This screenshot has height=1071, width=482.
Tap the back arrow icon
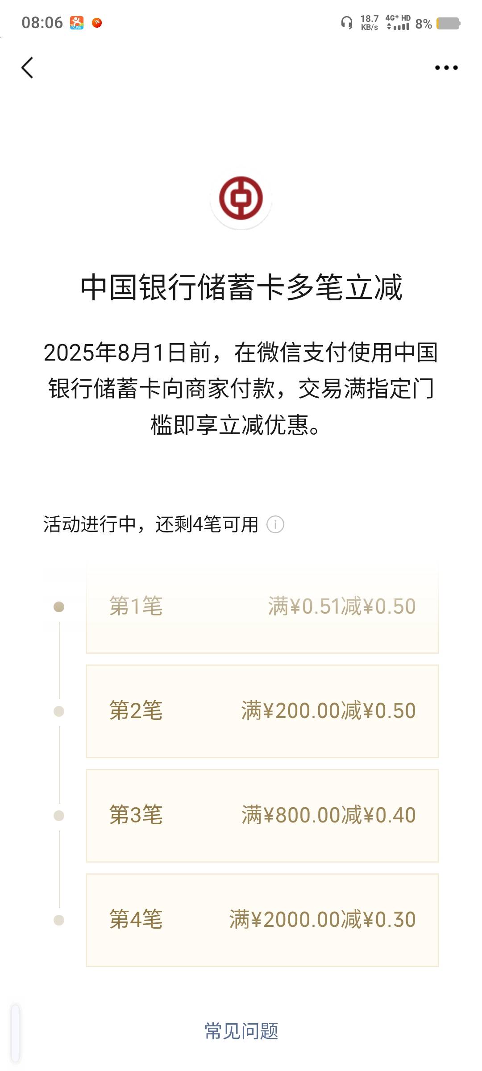tap(27, 68)
